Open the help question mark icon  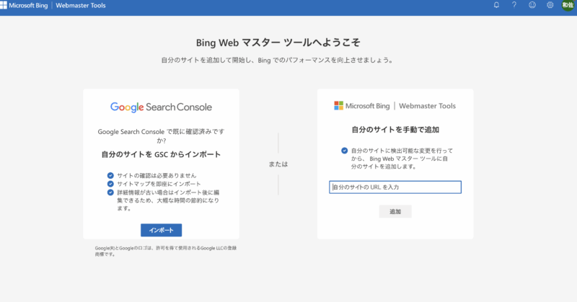514,5
